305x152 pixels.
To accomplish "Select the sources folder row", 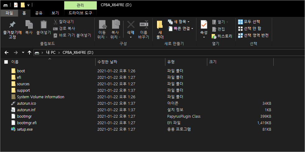I will pyautogui.click(x=142, y=84).
